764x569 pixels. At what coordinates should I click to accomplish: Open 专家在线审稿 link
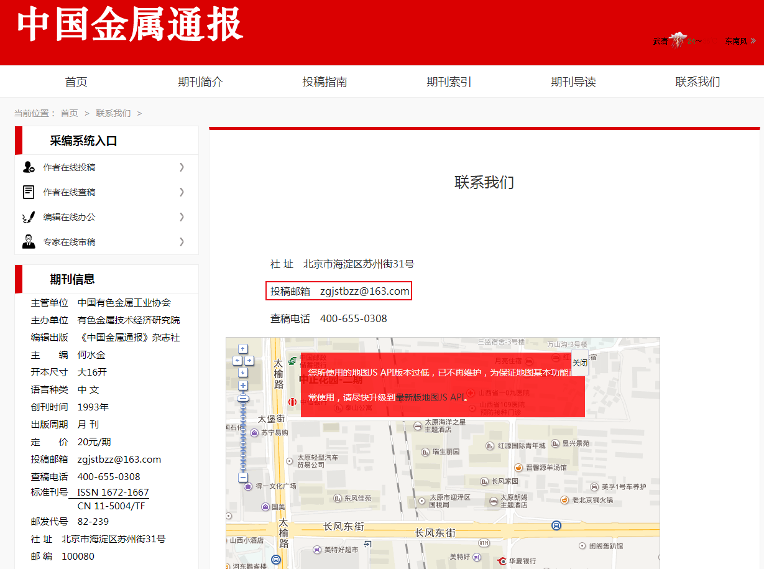pyautogui.click(x=69, y=242)
